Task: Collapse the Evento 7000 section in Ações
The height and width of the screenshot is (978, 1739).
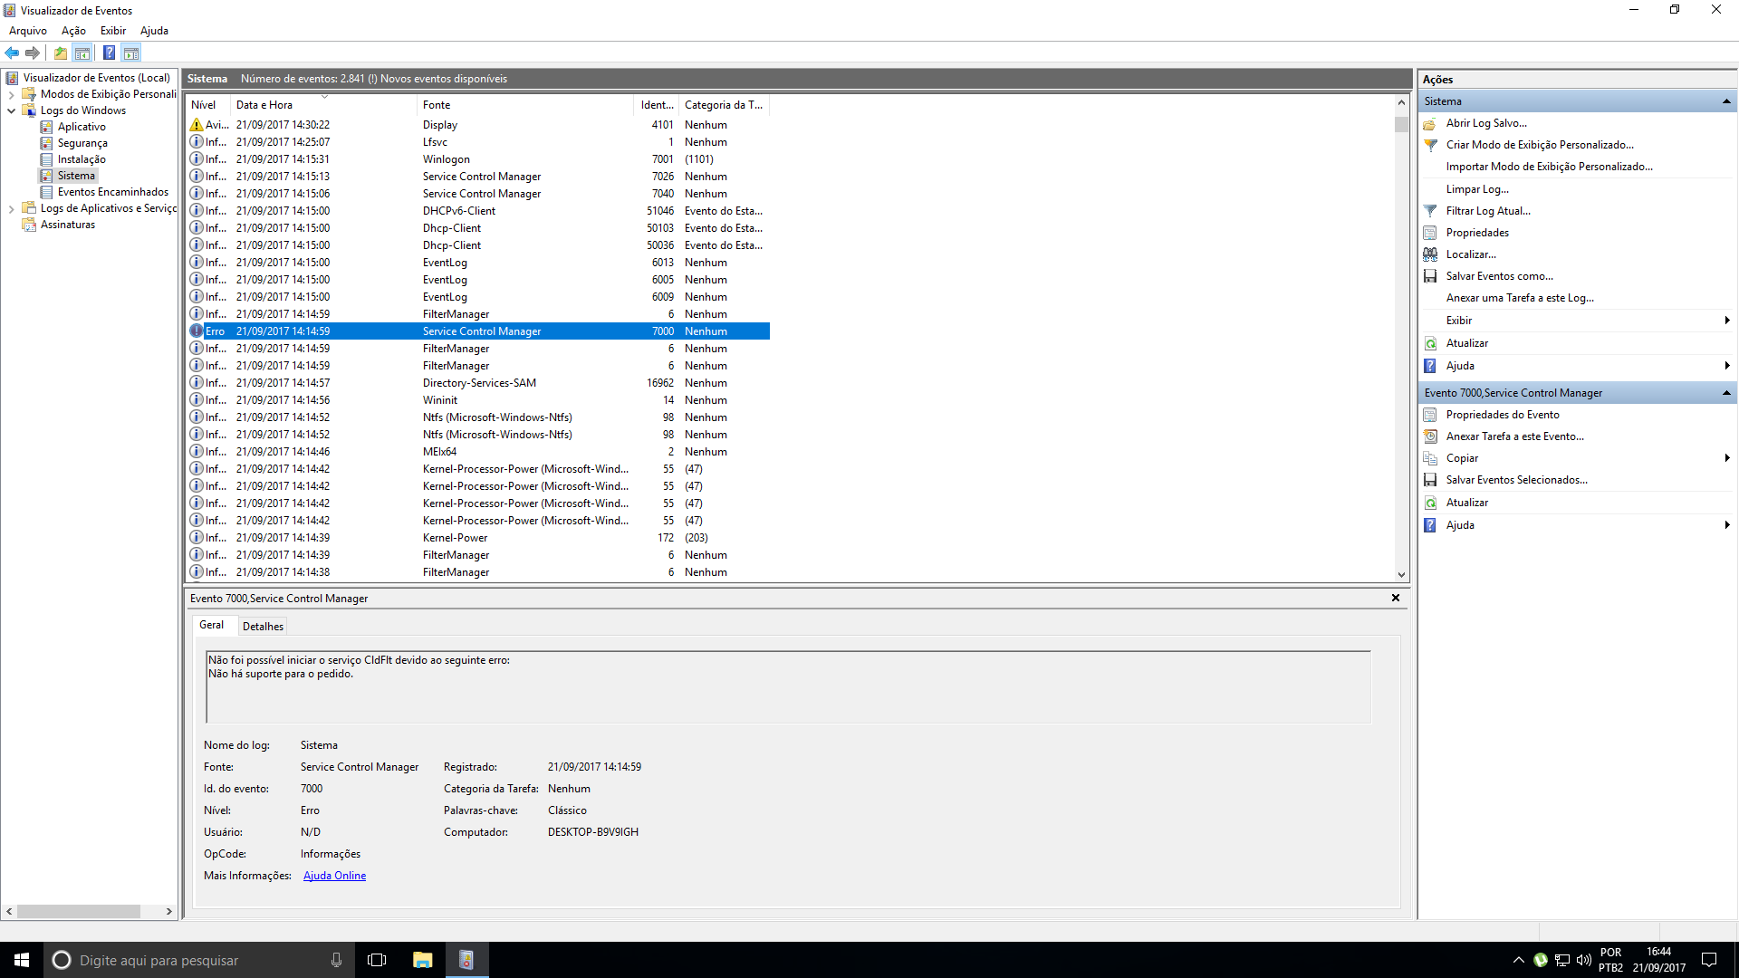Action: [x=1726, y=393]
